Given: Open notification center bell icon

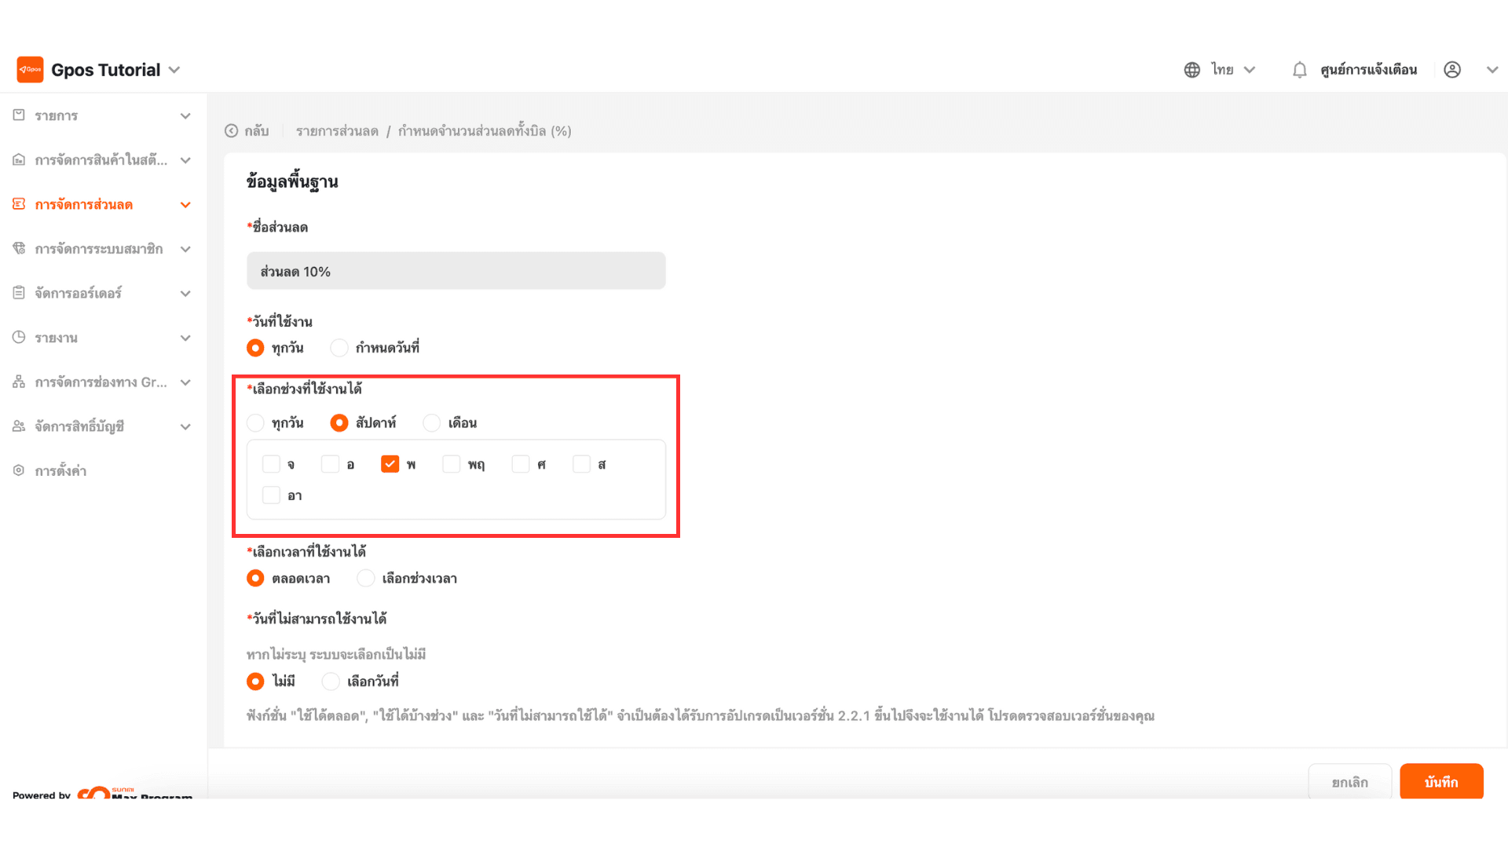Looking at the screenshot, I should click(1299, 70).
